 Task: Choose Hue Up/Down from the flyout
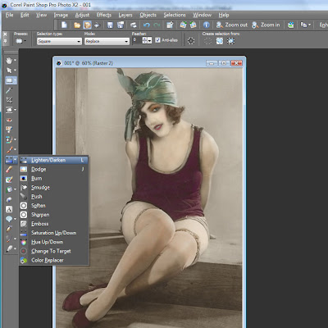pos(54,242)
